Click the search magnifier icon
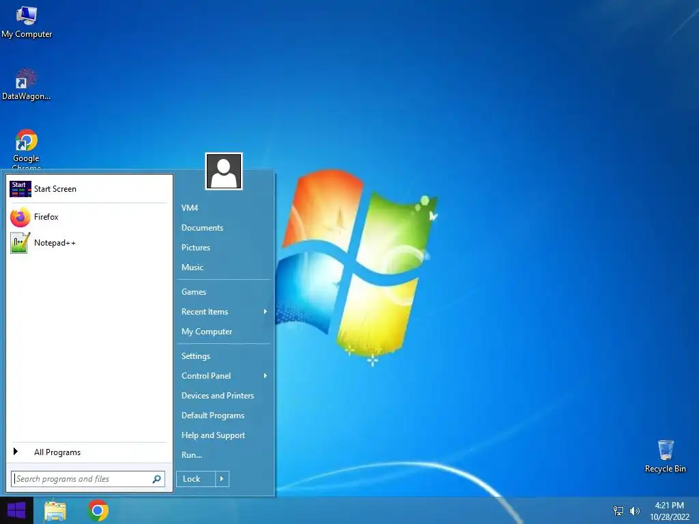Screen dimensions: 699x524 click(x=156, y=479)
